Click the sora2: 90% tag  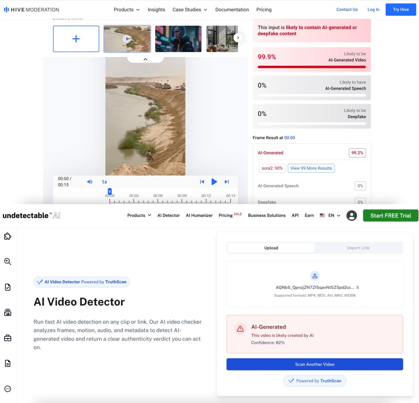272,168
